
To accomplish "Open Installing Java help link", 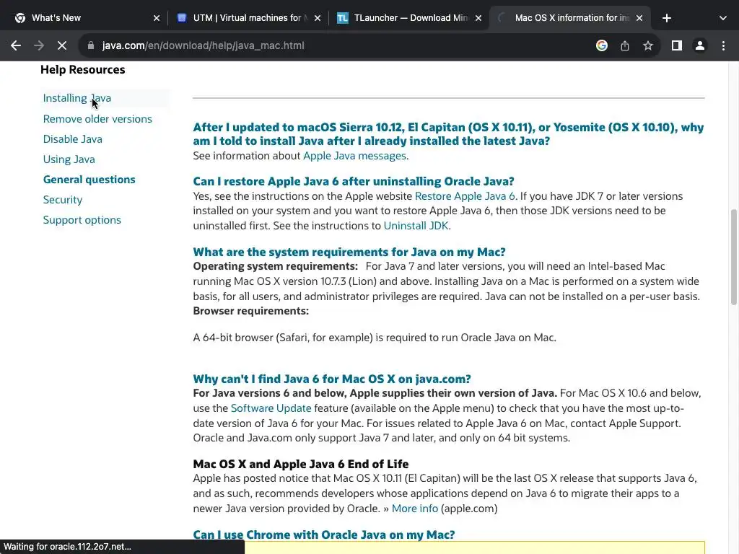I will pyautogui.click(x=76, y=98).
